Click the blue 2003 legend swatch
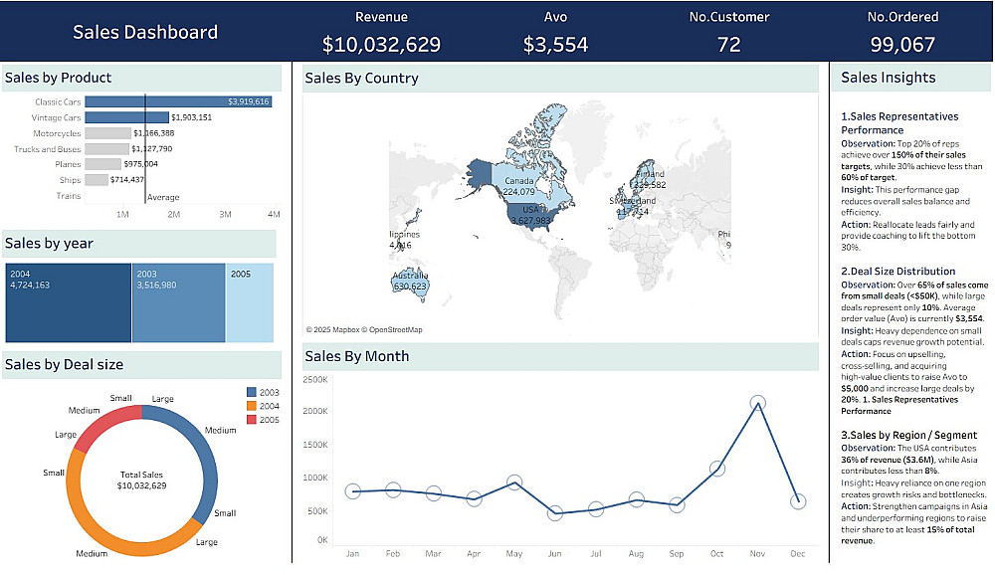This screenshot has width=995, height=575. (251, 392)
